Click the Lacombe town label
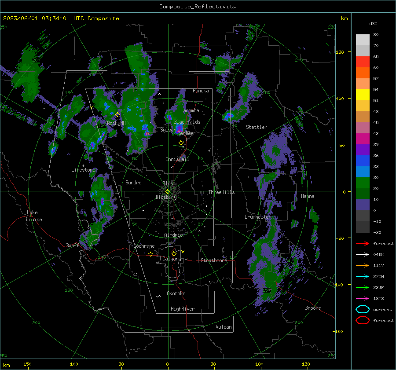 [x=190, y=110]
